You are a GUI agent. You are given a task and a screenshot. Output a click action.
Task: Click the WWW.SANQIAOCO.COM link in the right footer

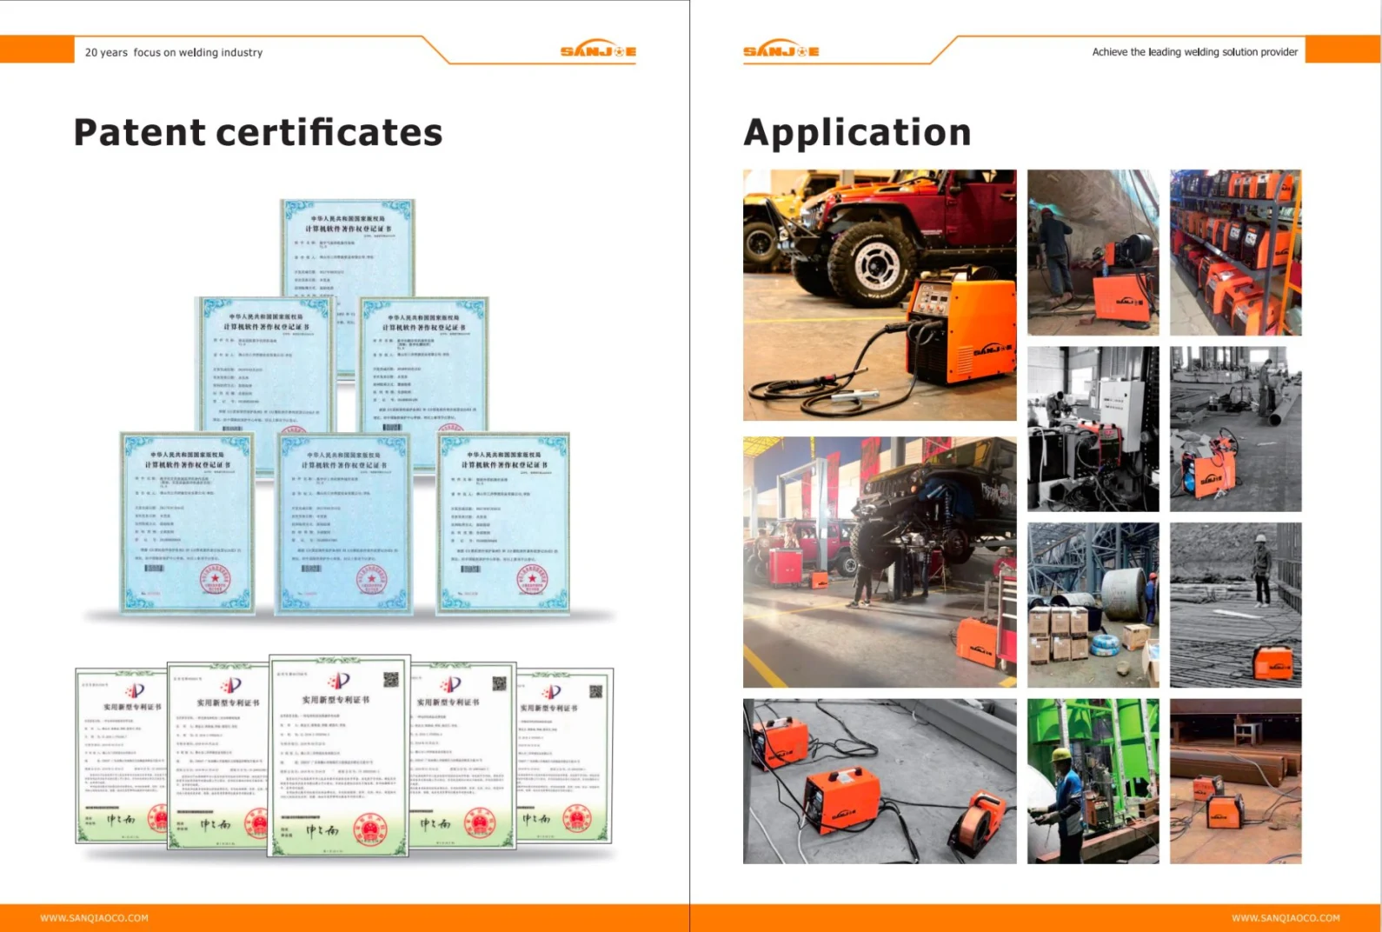(1285, 918)
